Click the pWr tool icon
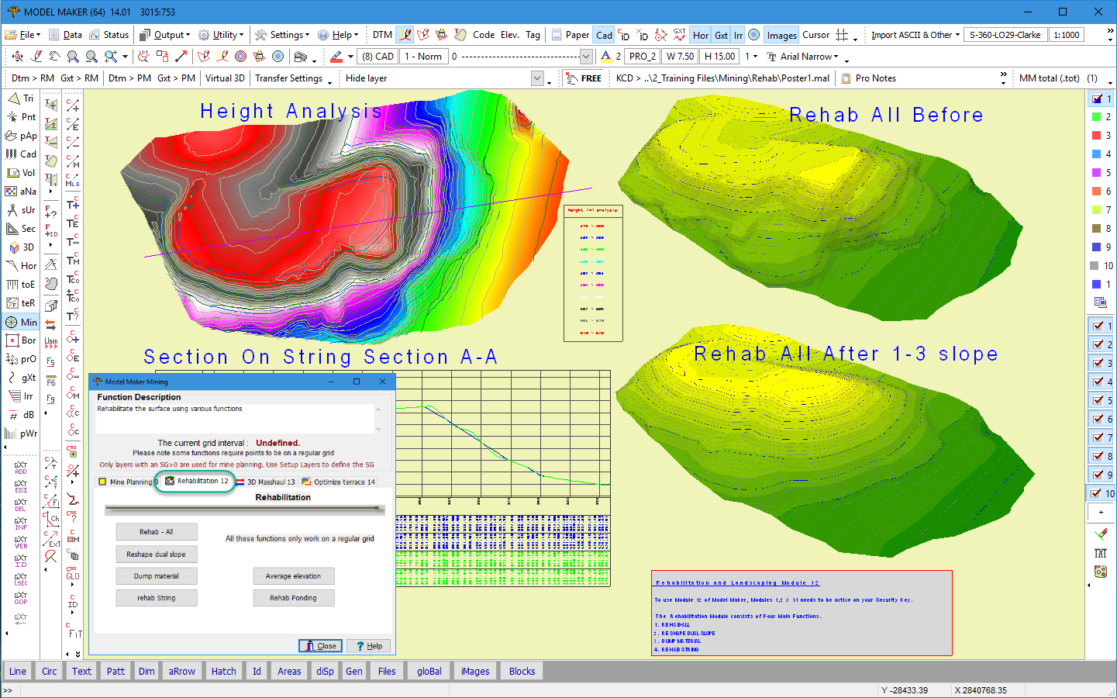This screenshot has width=1117, height=698. [x=21, y=434]
